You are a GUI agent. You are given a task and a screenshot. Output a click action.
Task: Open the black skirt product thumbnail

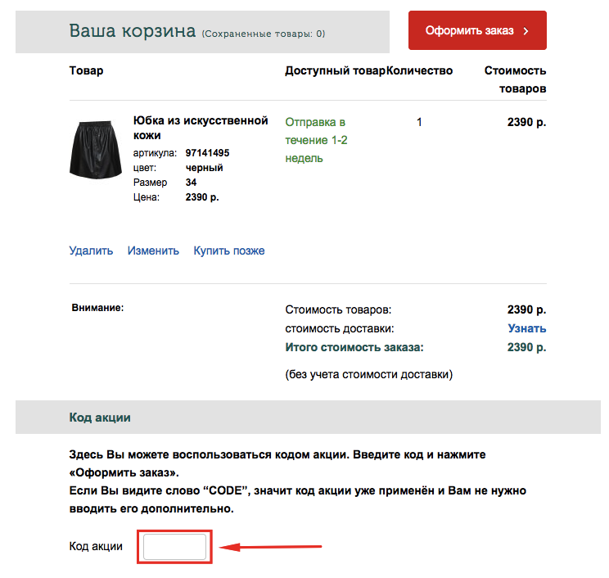pyautogui.click(x=96, y=150)
